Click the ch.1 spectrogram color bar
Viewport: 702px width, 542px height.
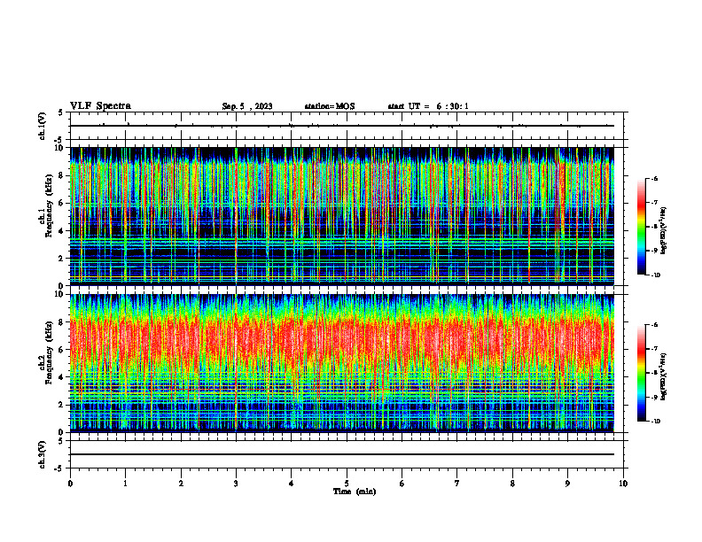click(x=642, y=227)
